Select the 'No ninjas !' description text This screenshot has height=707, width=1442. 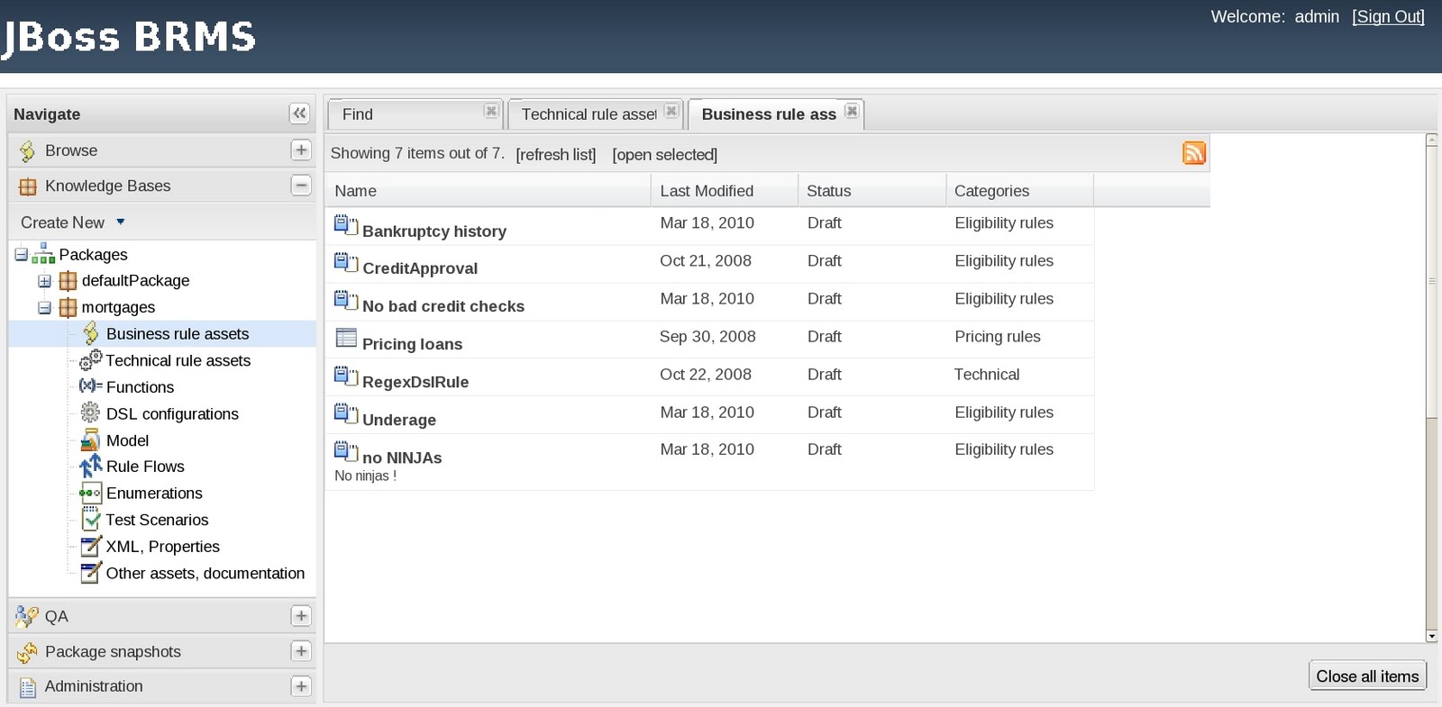pos(365,476)
